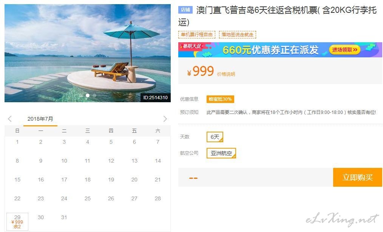Image resolution: width=383 pixels, height=232 pixels.
Task: Click the 660元优惠券 promotional banner
Action: click(x=280, y=50)
